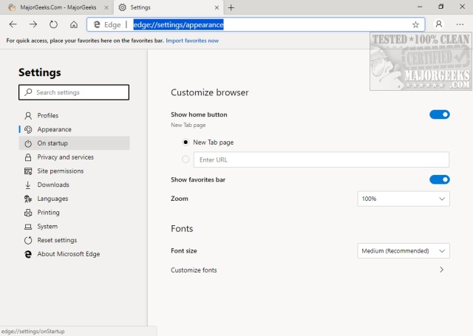Open the user profile icon in toolbar

coord(439,24)
